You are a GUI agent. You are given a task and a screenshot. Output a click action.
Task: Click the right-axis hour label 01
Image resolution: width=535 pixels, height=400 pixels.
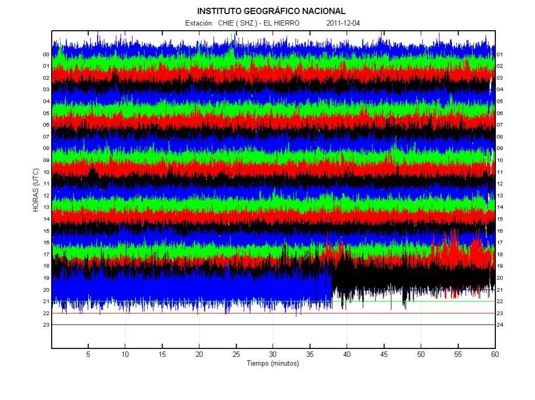499,55
